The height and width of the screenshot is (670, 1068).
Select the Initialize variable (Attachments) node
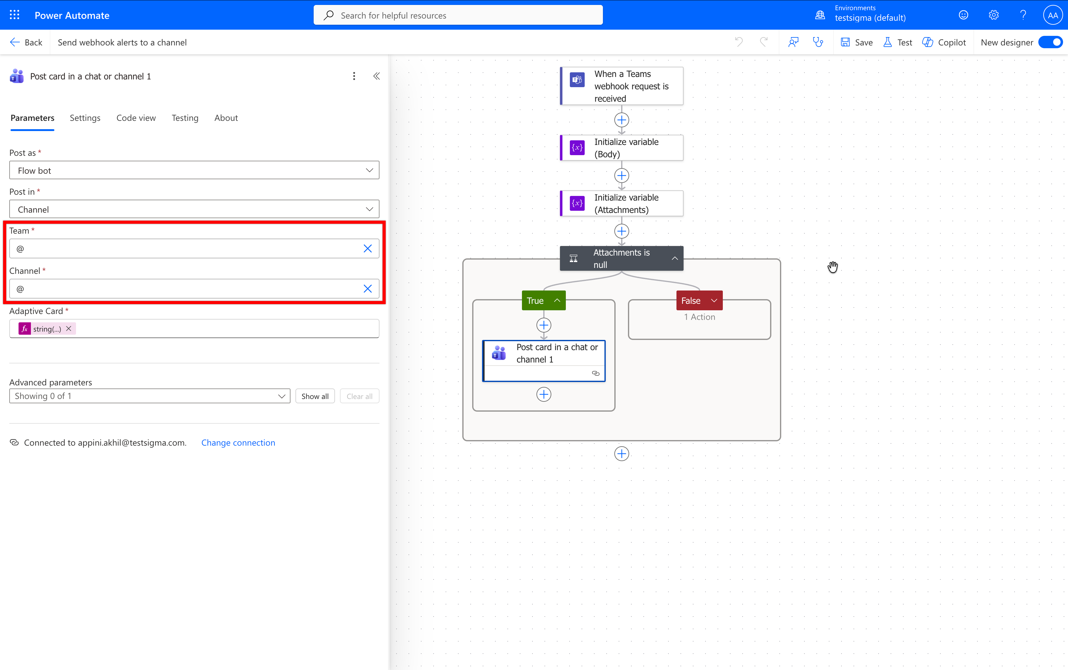(622, 203)
